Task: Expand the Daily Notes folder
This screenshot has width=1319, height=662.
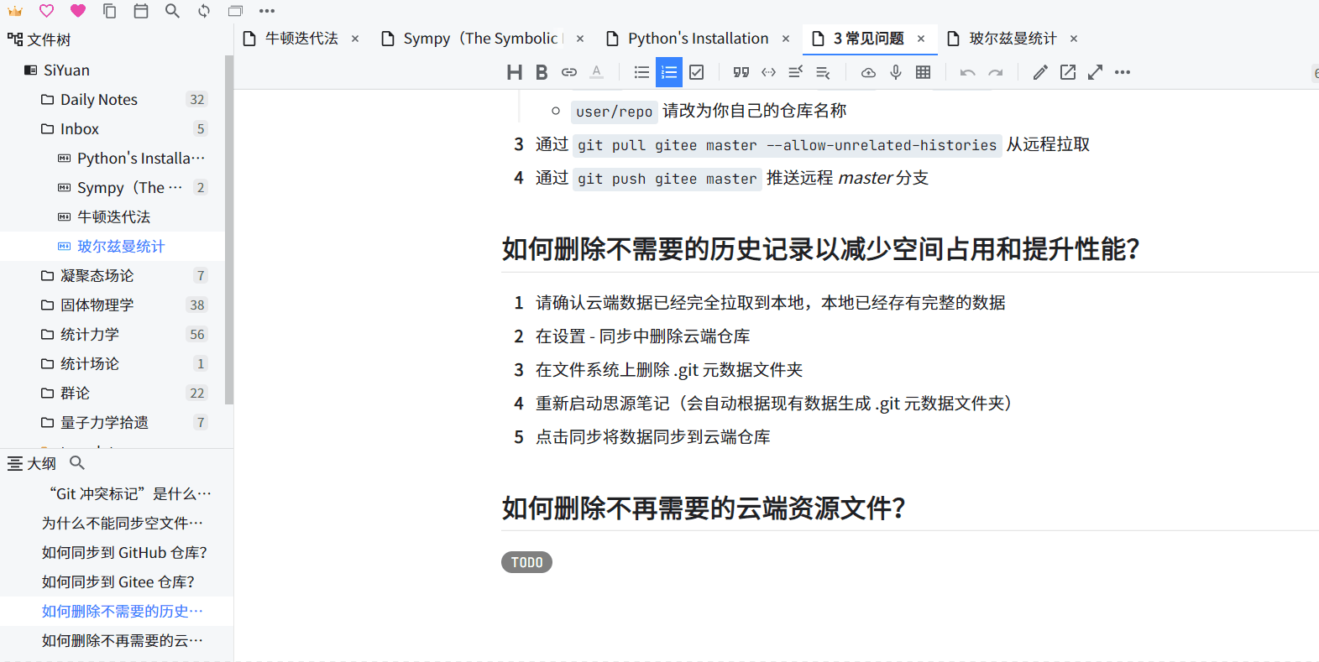Action: click(x=48, y=100)
